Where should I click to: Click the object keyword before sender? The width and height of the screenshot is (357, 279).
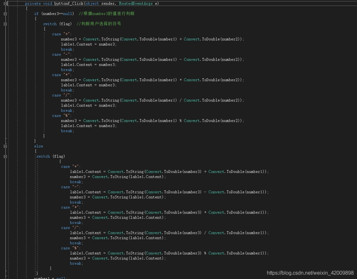pyautogui.click(x=92, y=4)
